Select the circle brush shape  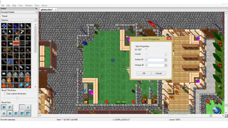(x=10, y=107)
